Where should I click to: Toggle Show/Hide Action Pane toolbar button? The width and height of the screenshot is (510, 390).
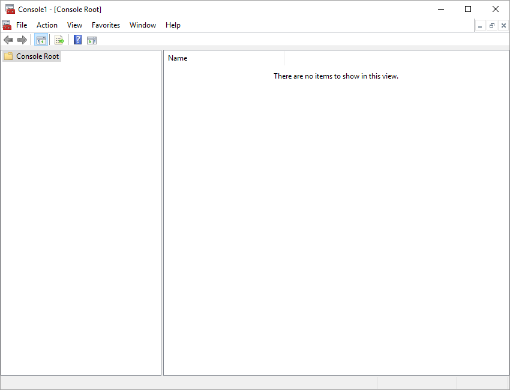pyautogui.click(x=92, y=40)
